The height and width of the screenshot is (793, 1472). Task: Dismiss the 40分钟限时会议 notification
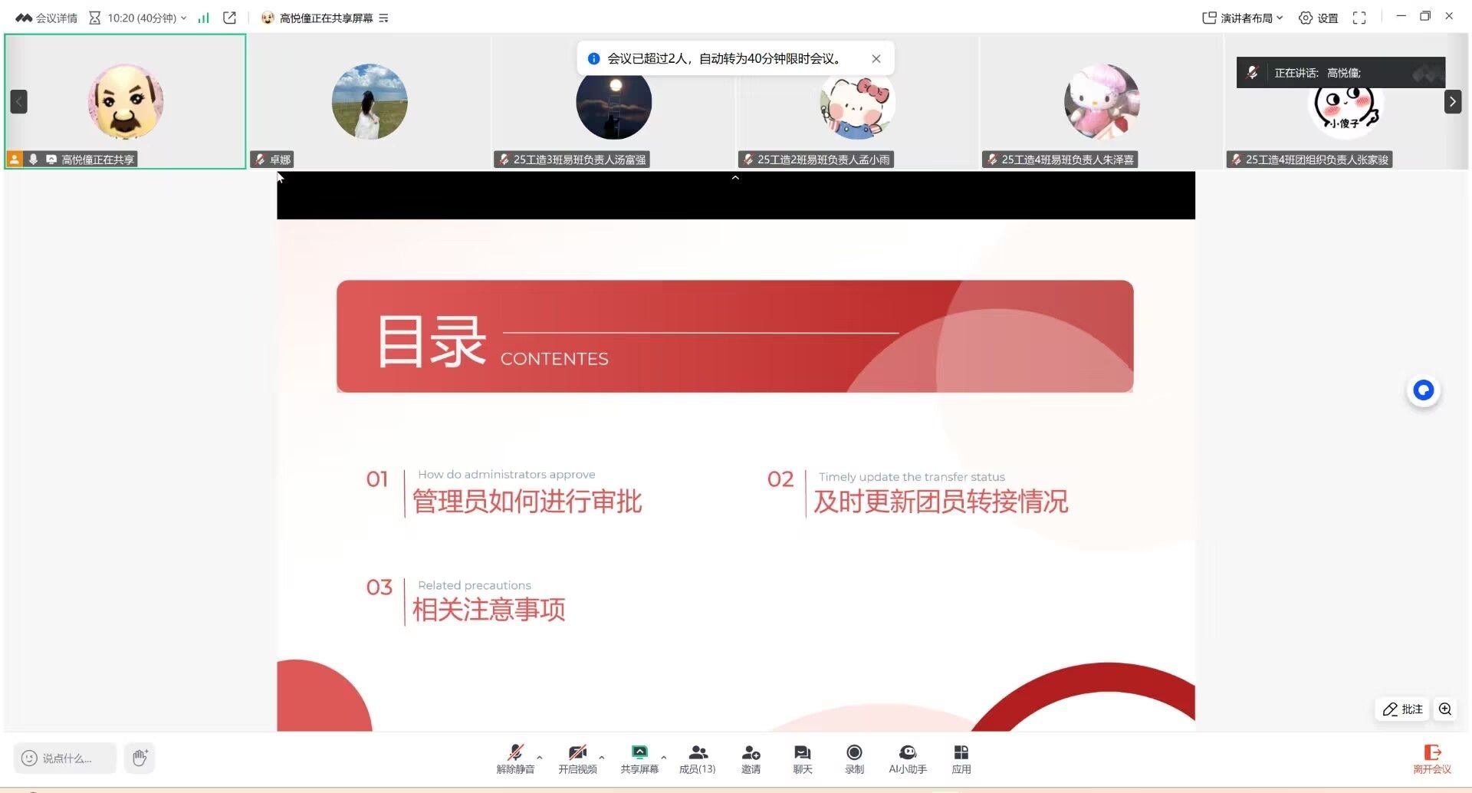pos(876,58)
